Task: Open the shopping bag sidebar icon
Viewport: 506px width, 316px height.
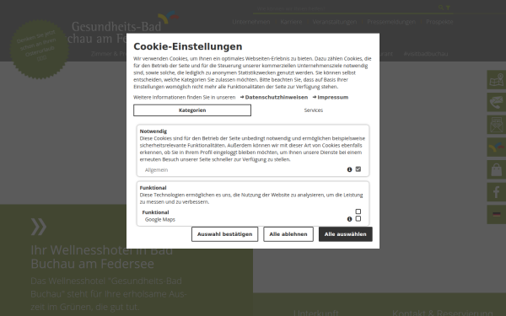Action: (497, 169)
